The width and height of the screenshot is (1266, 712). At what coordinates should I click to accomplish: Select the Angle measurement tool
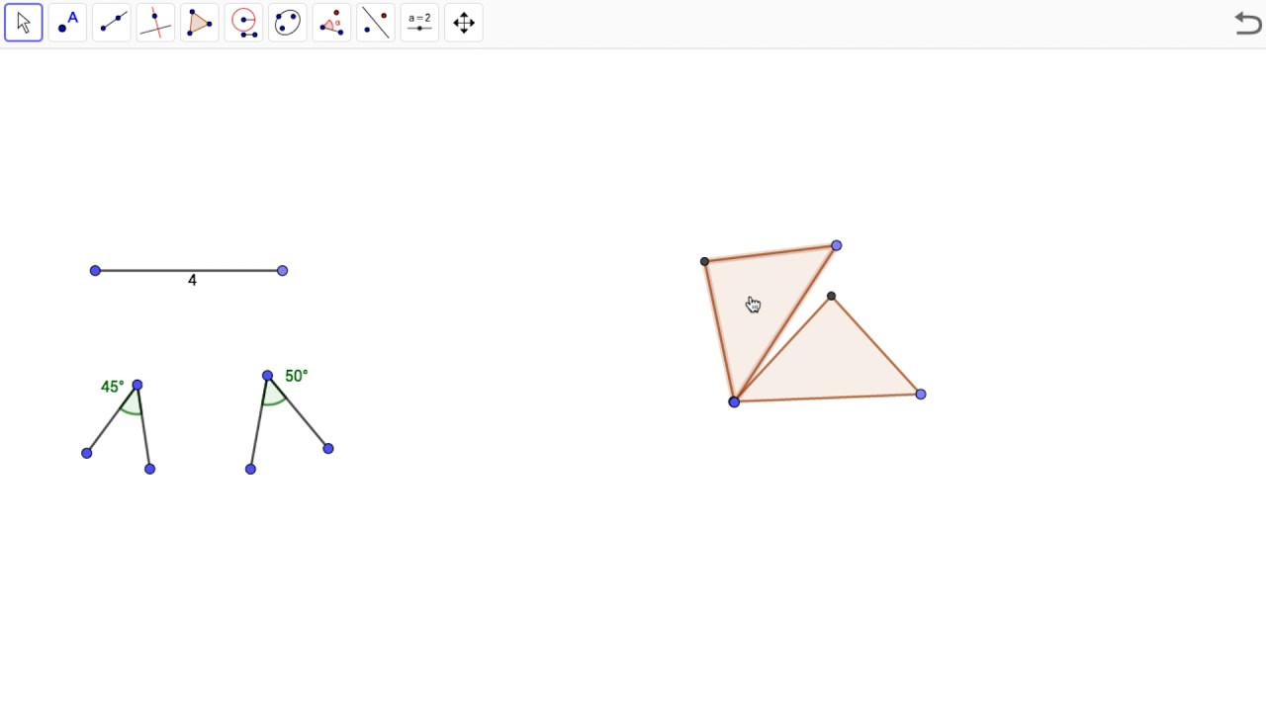[331, 22]
